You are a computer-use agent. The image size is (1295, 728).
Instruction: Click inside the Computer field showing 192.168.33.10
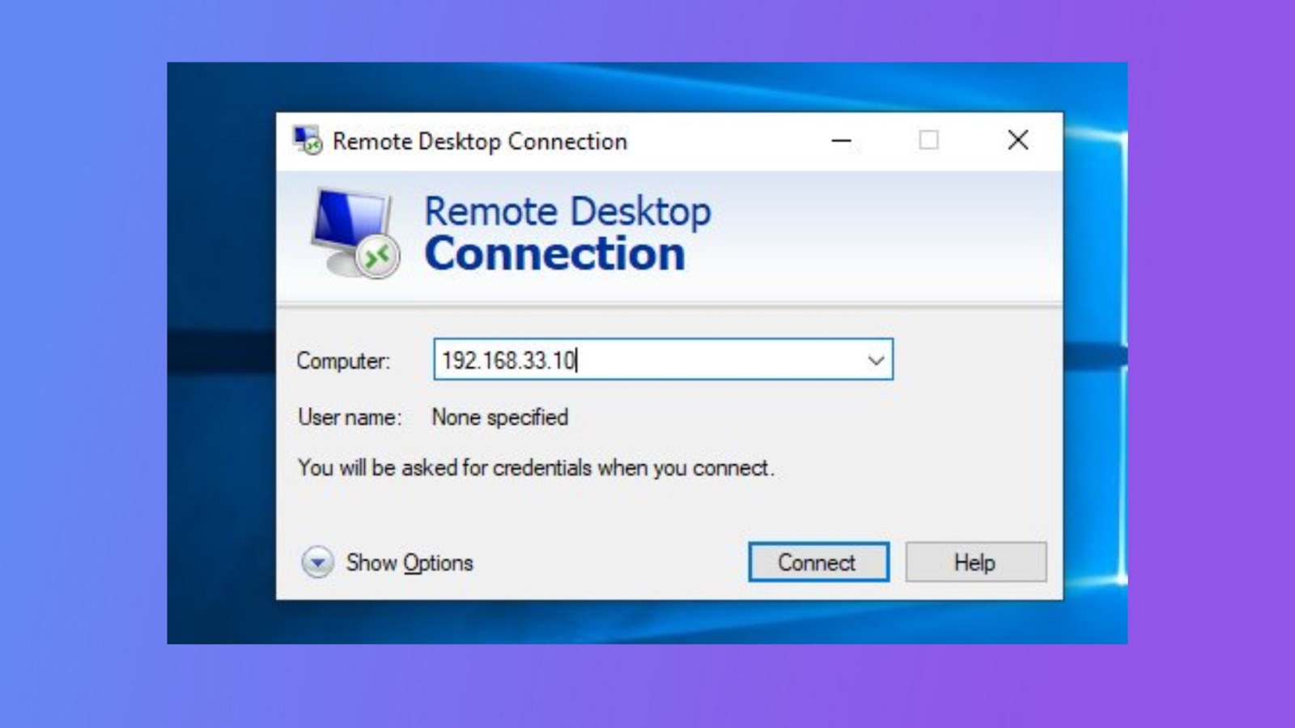(647, 360)
